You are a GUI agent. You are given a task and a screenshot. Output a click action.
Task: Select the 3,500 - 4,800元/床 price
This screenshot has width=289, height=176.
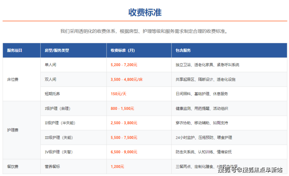127,79
